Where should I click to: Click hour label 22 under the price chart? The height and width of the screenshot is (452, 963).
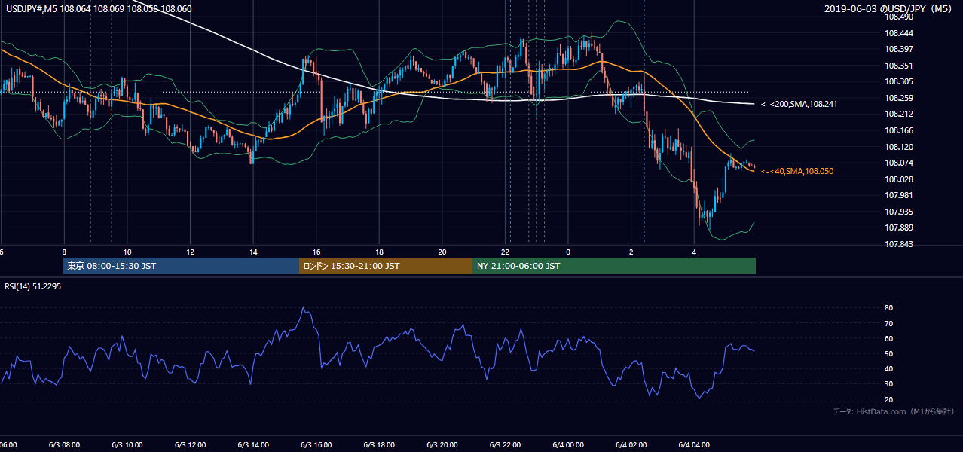point(505,252)
